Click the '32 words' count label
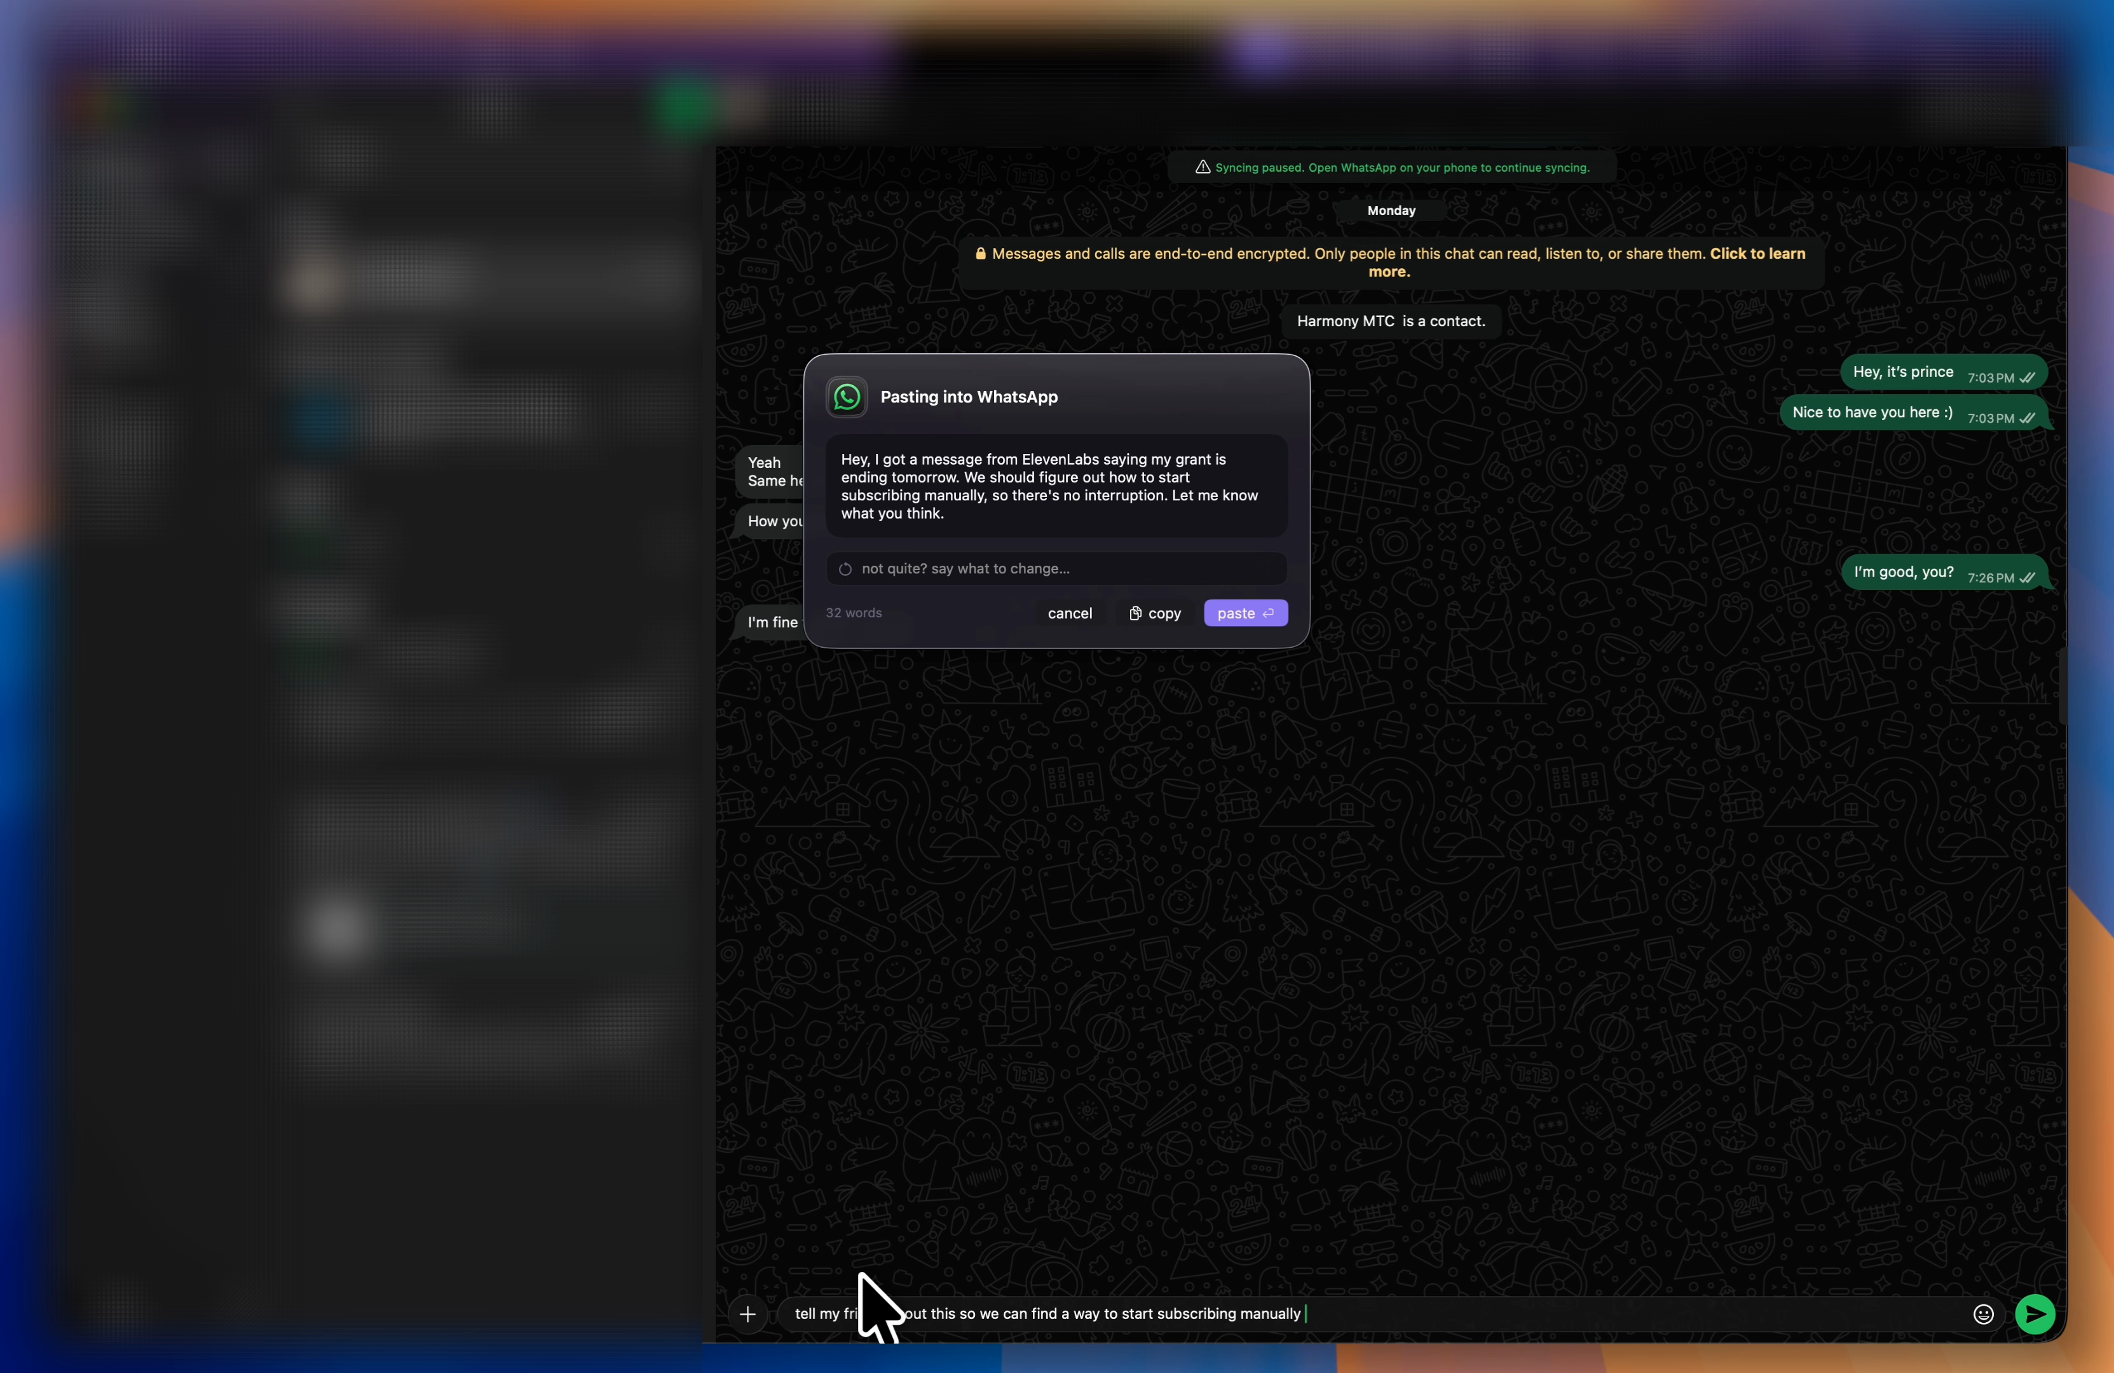The width and height of the screenshot is (2114, 1373). (854, 613)
